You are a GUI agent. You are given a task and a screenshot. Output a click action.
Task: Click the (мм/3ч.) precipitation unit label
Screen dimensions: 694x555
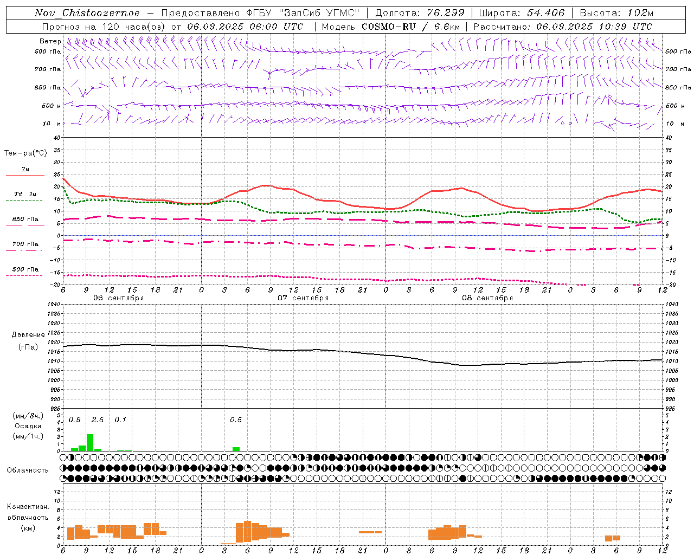(28, 416)
